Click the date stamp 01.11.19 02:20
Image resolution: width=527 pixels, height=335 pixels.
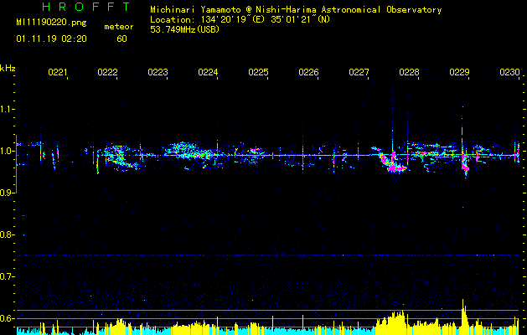pos(51,39)
